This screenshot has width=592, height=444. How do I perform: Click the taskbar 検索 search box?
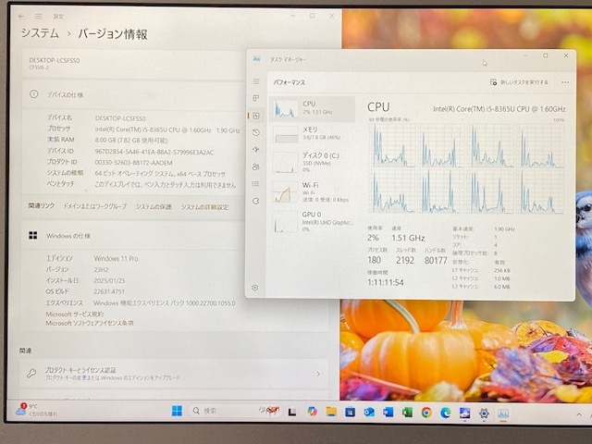(235, 411)
